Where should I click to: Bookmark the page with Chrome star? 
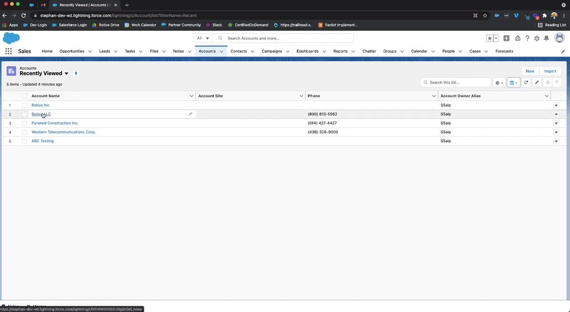[485, 16]
